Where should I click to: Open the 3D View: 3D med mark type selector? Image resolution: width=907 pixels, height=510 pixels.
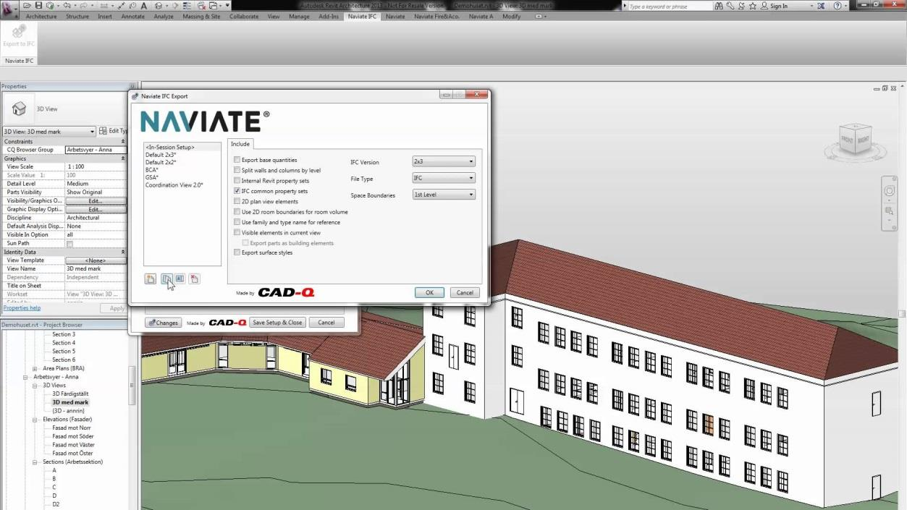49,131
